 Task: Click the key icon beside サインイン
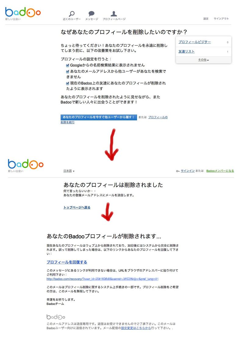click(178, 171)
